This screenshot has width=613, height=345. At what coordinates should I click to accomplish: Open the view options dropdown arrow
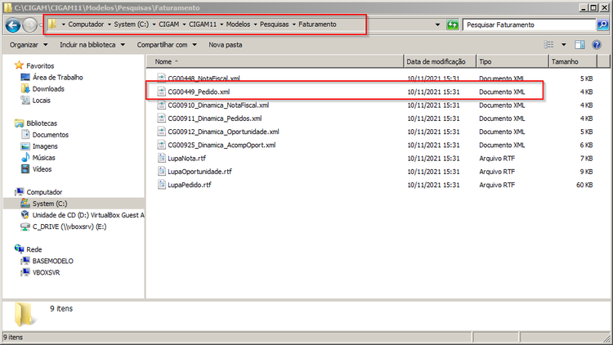[563, 45]
